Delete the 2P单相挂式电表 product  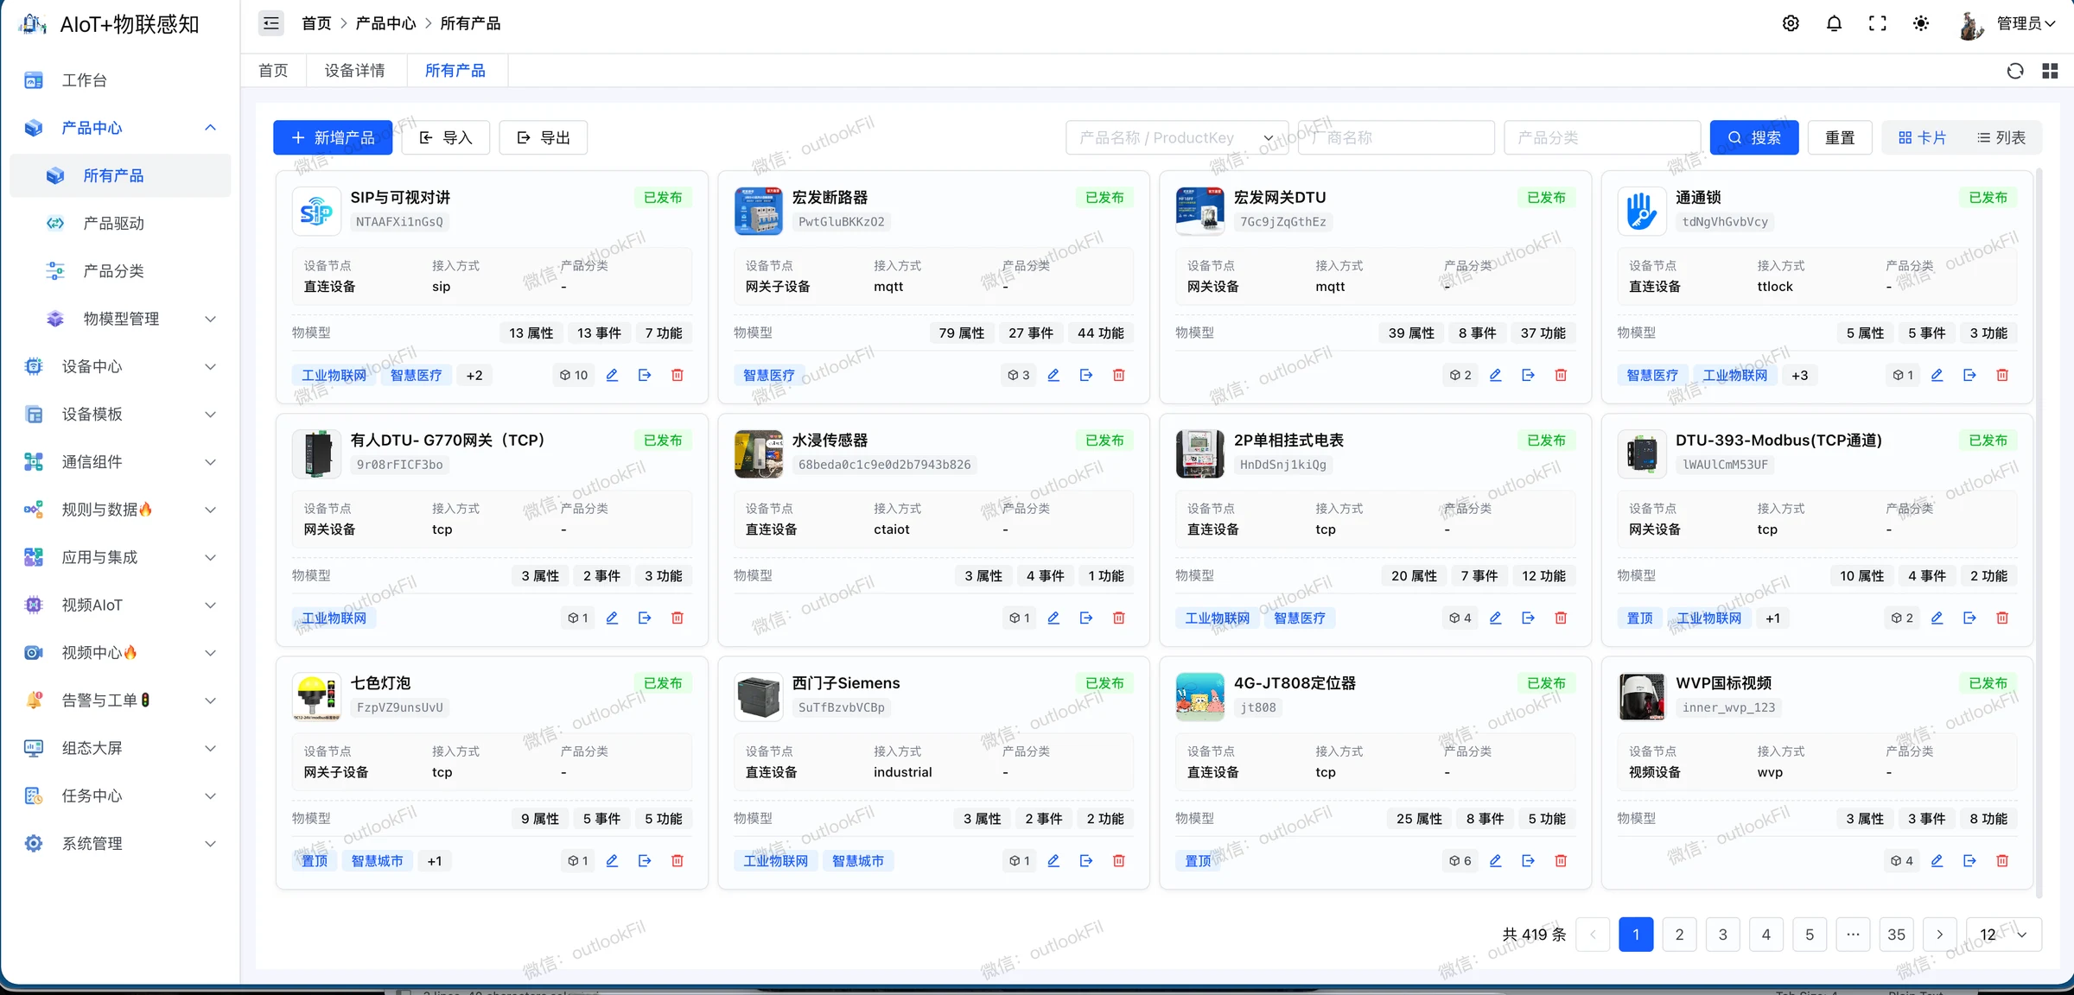click(1561, 618)
